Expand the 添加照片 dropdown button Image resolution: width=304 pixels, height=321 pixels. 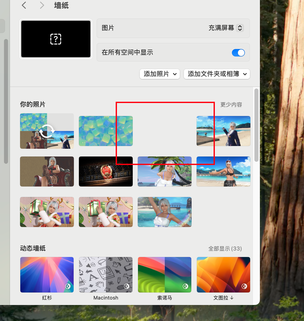(x=160, y=74)
